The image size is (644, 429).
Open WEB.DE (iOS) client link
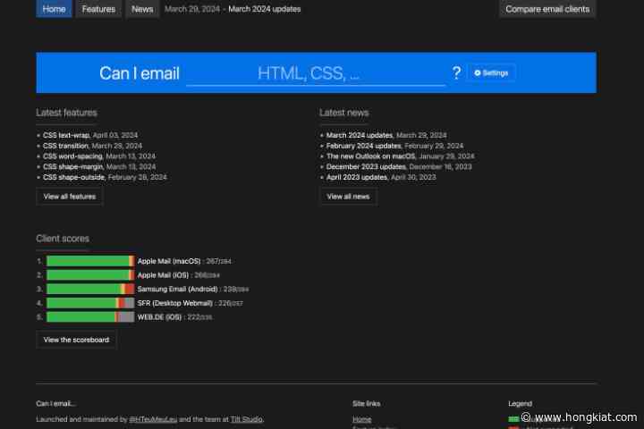[x=159, y=317]
